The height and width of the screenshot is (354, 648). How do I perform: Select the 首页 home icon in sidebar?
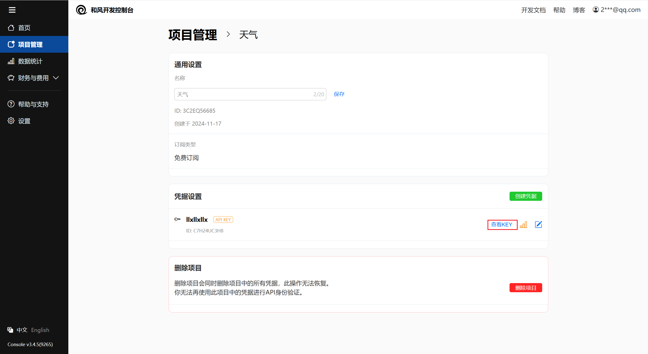[x=11, y=28]
